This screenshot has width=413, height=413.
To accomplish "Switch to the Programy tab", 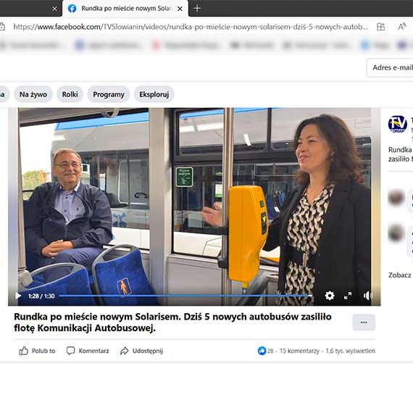I will 109,94.
